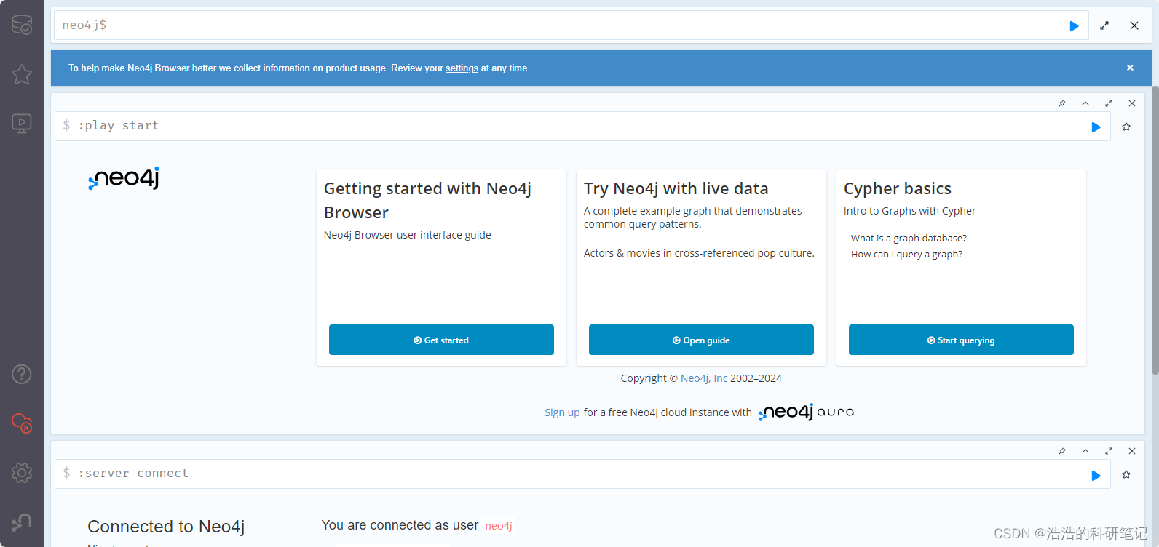Image resolution: width=1159 pixels, height=547 pixels.
Task: Fullscreen the :play start frame
Action: point(1109,103)
